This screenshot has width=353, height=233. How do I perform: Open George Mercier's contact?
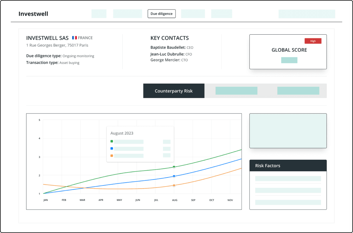click(165, 60)
